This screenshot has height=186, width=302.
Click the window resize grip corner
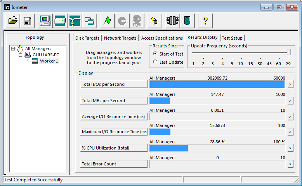[297, 180]
